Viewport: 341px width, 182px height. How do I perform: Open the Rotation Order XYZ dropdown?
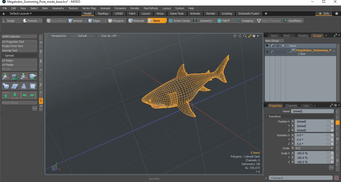pyautogui.click(x=314, y=148)
